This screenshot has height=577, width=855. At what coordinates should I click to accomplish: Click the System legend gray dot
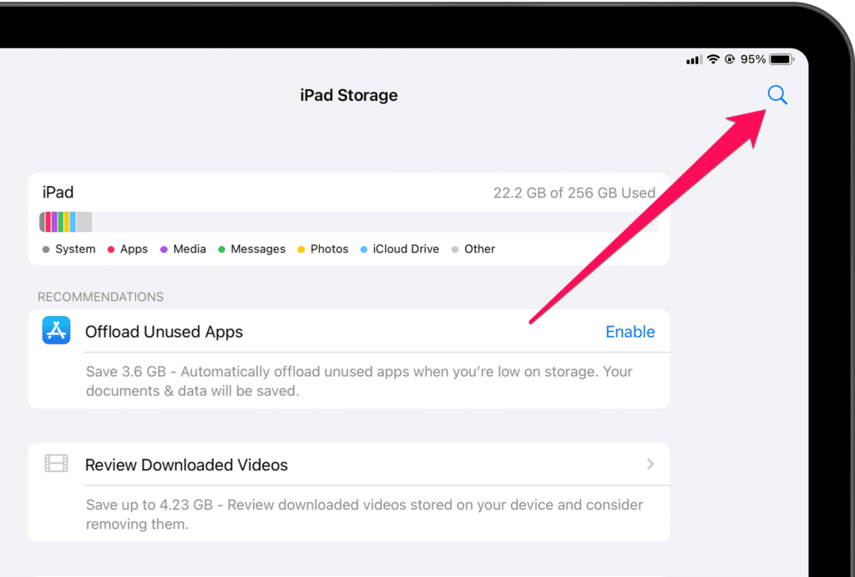(x=46, y=249)
